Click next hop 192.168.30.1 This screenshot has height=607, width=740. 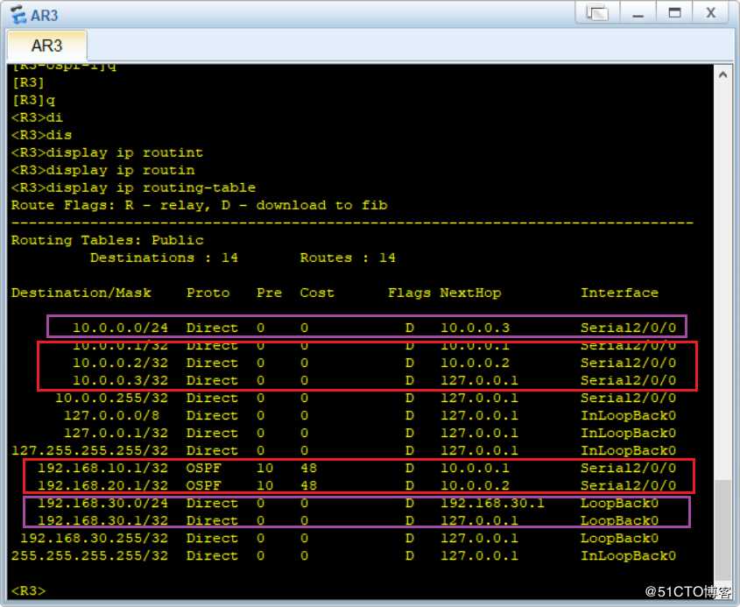[x=492, y=503]
